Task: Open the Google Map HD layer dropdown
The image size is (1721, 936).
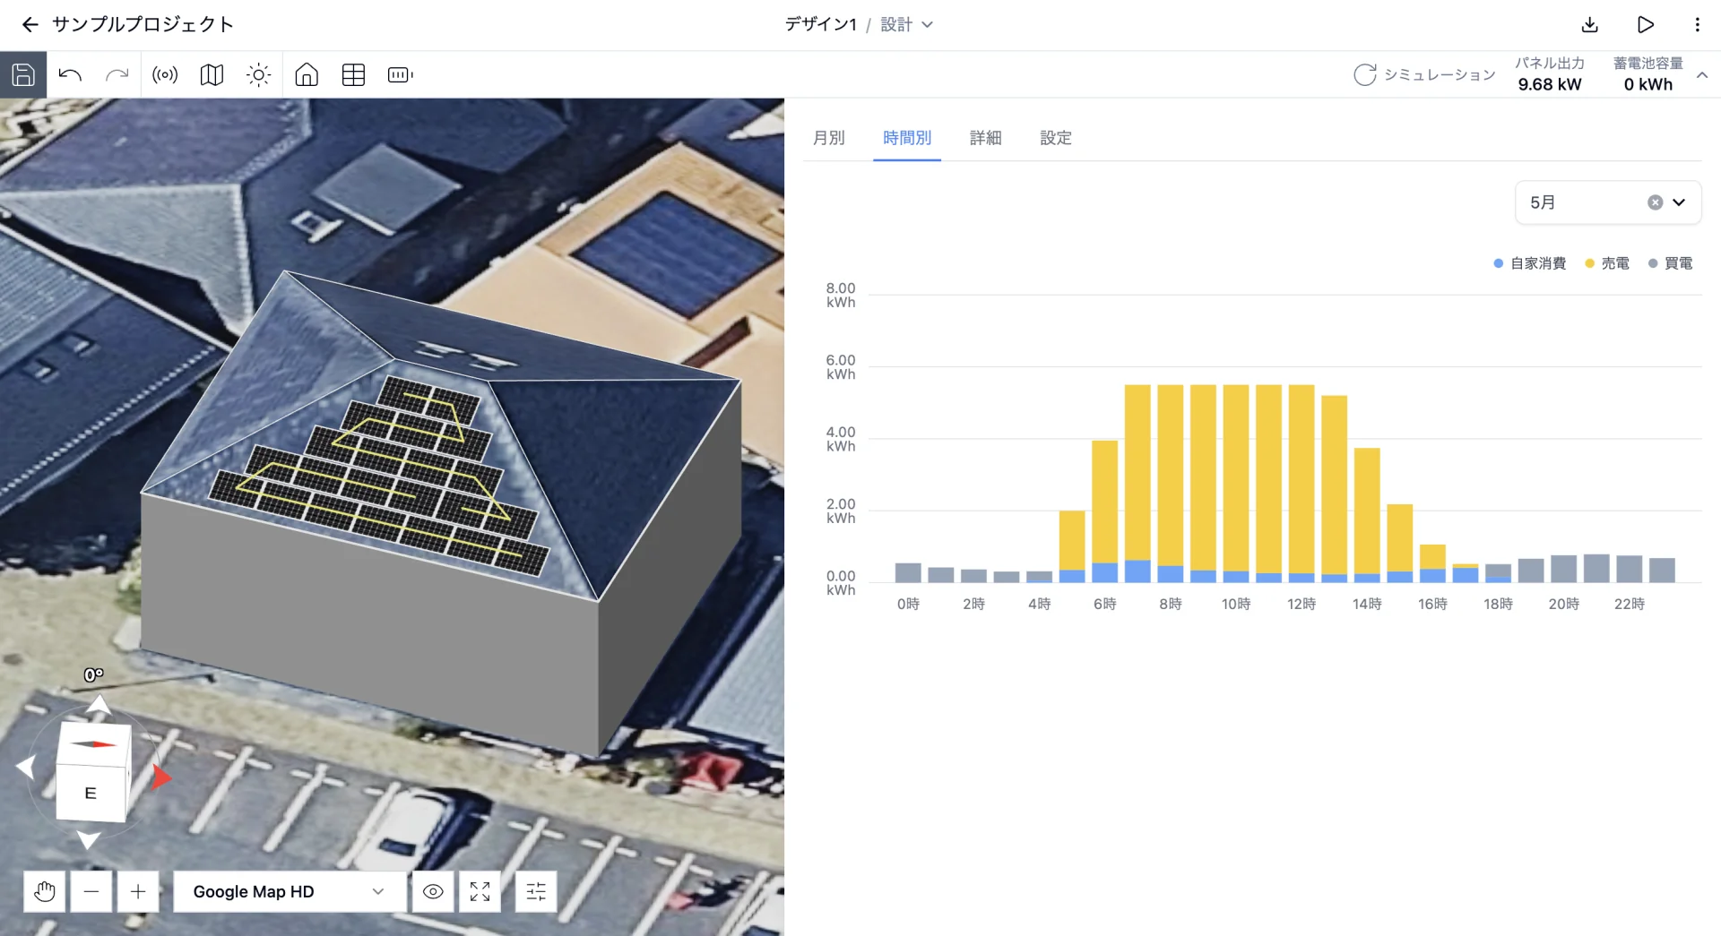Action: coord(289,891)
